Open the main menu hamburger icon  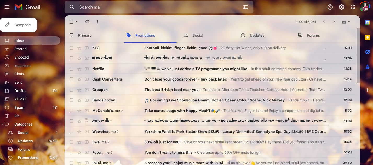coord(7,7)
